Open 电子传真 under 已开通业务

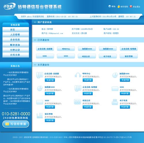(x=108, y=56)
